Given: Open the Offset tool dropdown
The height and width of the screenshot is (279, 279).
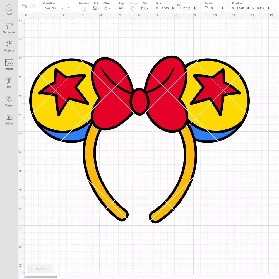Looking at the screenshot, I should coord(107,8).
